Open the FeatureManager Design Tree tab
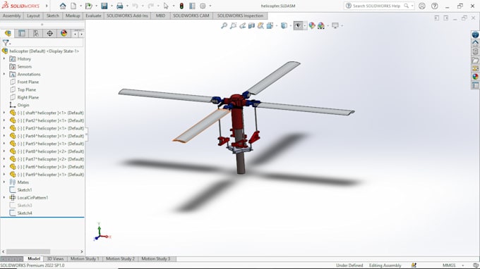This screenshot has width=480, height=269. (8, 33)
